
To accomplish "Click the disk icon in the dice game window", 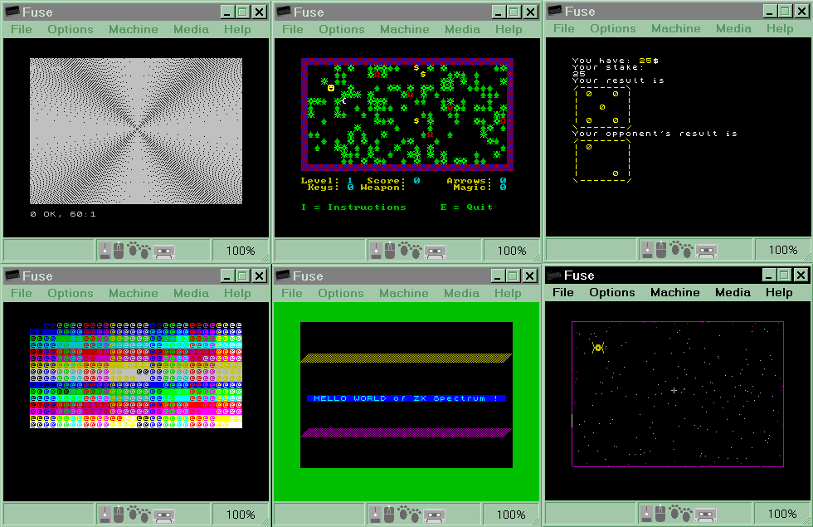I will tap(647, 250).
